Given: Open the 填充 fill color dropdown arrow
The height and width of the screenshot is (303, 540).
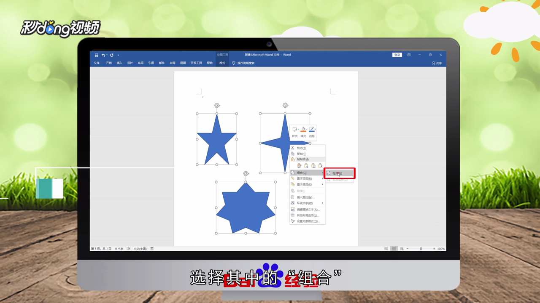Looking at the screenshot, I should pos(307,130).
